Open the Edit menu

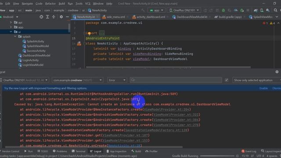(x=7, y=4)
